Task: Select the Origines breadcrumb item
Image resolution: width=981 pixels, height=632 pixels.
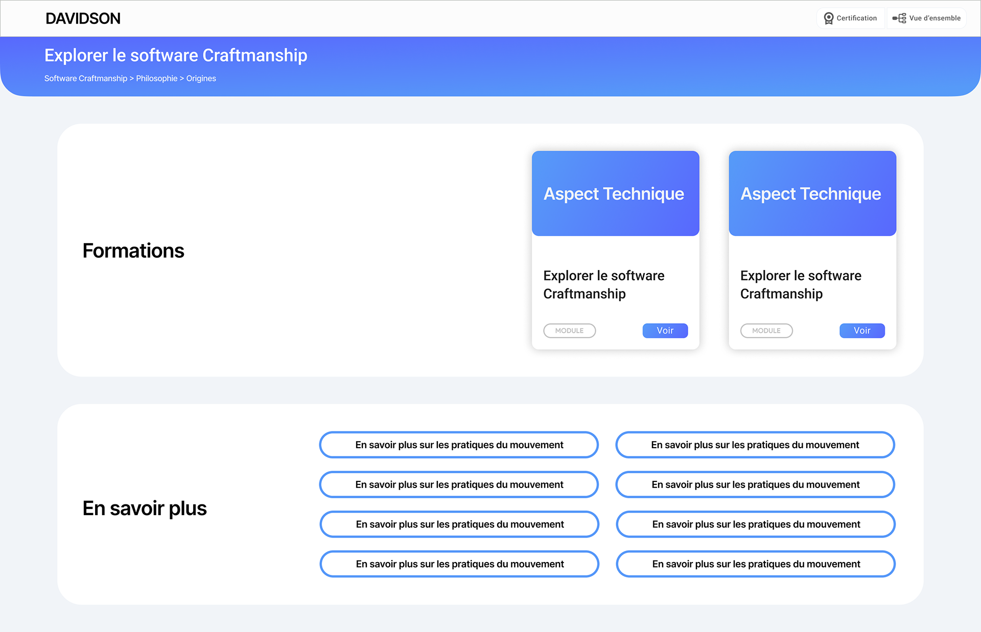Action: [201, 79]
